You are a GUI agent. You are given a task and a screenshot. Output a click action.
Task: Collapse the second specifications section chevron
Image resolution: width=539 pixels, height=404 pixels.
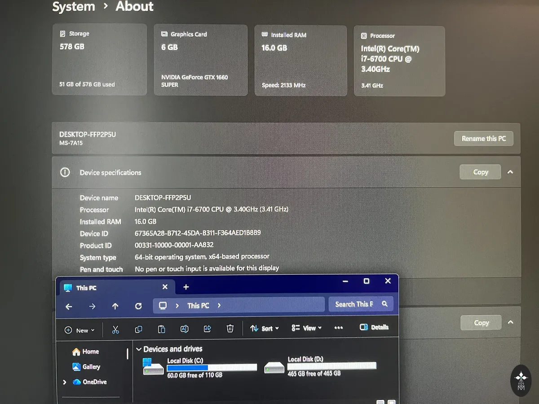(510, 322)
